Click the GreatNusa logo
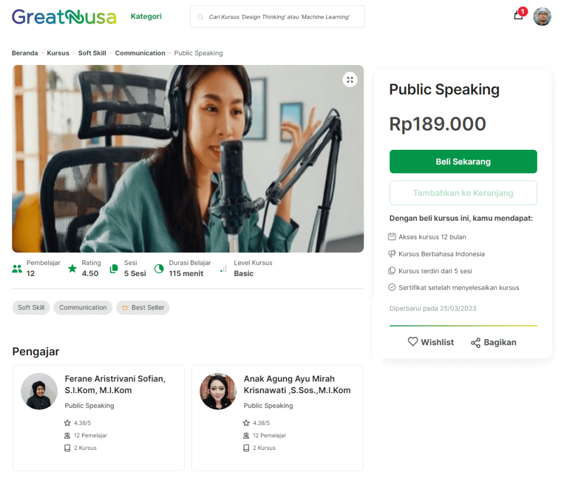 click(64, 17)
